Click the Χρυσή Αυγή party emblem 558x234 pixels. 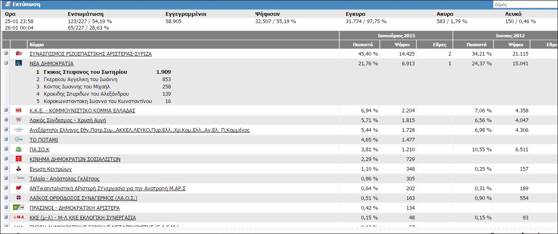tap(19, 120)
